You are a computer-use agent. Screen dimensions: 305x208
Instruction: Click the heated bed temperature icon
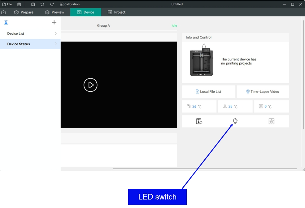coord(235,106)
